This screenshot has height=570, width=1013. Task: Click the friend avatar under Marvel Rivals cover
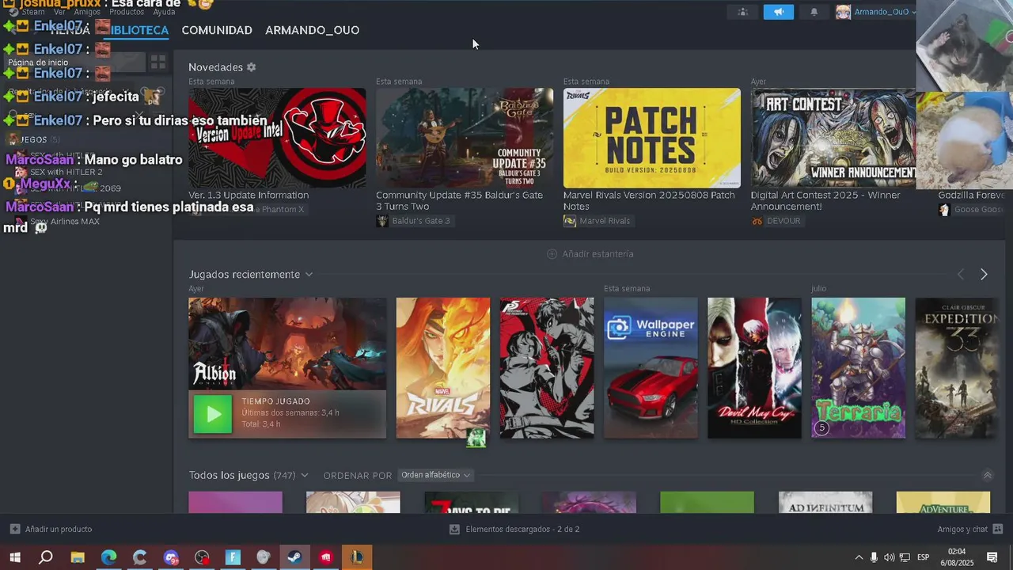click(x=476, y=438)
